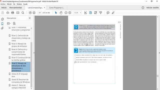The width and height of the screenshot is (160, 90).
Task: Select bookmark Anexo B: Resumen de comandos
Action: [20, 81]
